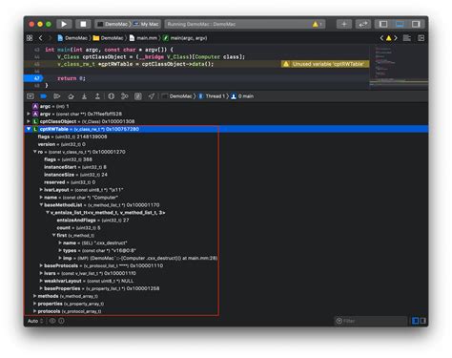
Task: Show the console pane toggle
Action: [x=422, y=321]
